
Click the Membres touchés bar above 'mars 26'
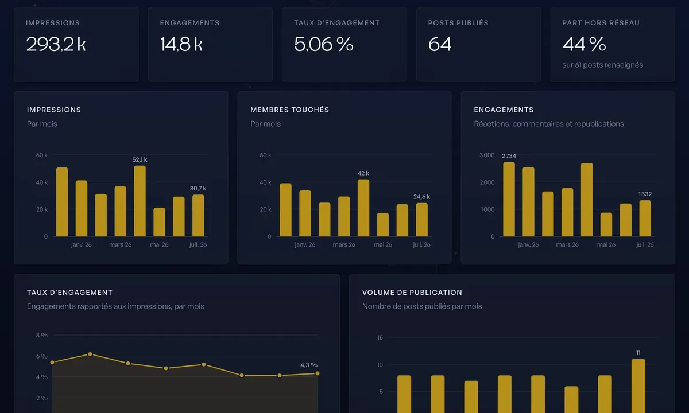coord(344,216)
